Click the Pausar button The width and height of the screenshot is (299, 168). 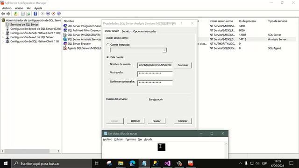(x=157, y=121)
